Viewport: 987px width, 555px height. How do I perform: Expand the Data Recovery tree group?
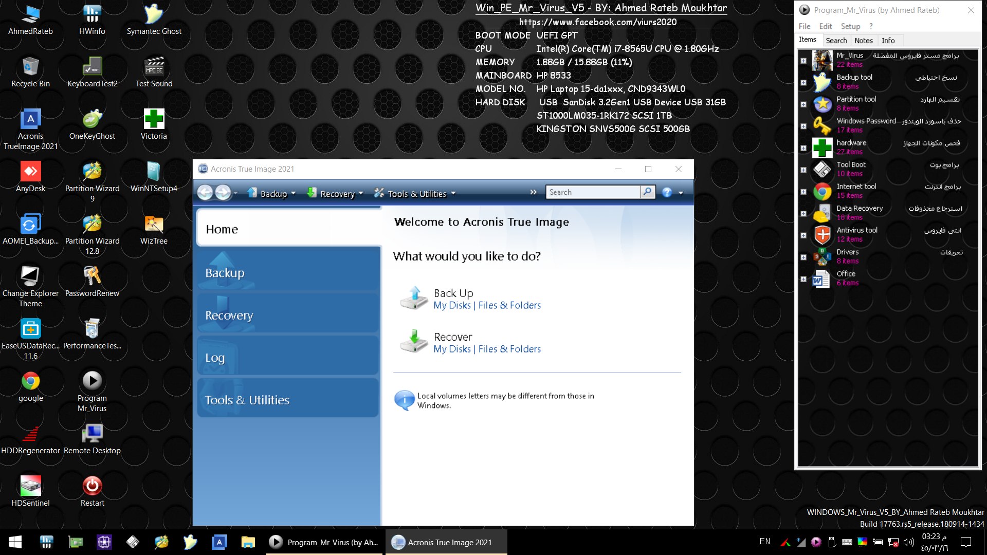pos(803,213)
